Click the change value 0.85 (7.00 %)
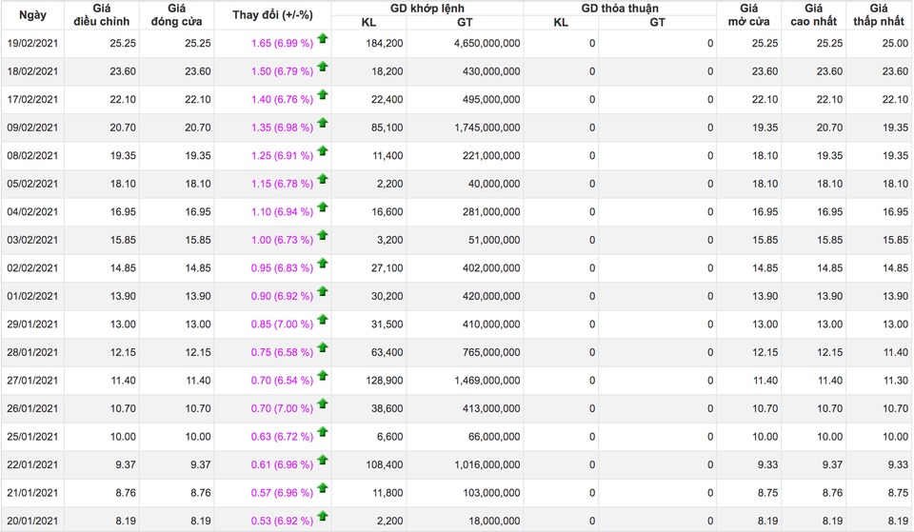914x532 pixels. 282,325
